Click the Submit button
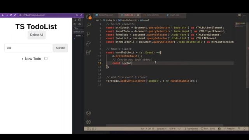The height and width of the screenshot is (140, 249). tap(61, 48)
